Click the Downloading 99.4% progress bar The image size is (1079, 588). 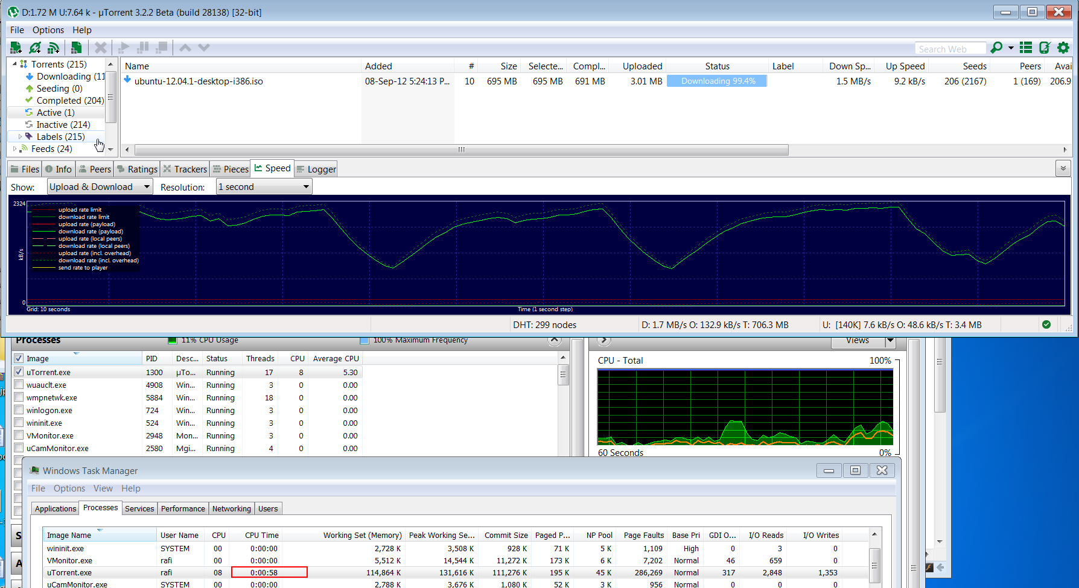[x=717, y=81]
